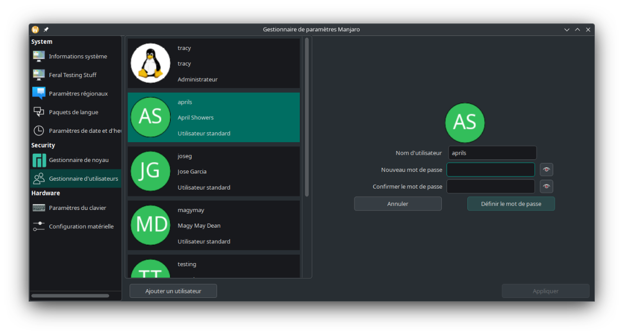This screenshot has height=336, width=624.
Task: Select user Jose Garcia in the list
Action: [x=214, y=171]
